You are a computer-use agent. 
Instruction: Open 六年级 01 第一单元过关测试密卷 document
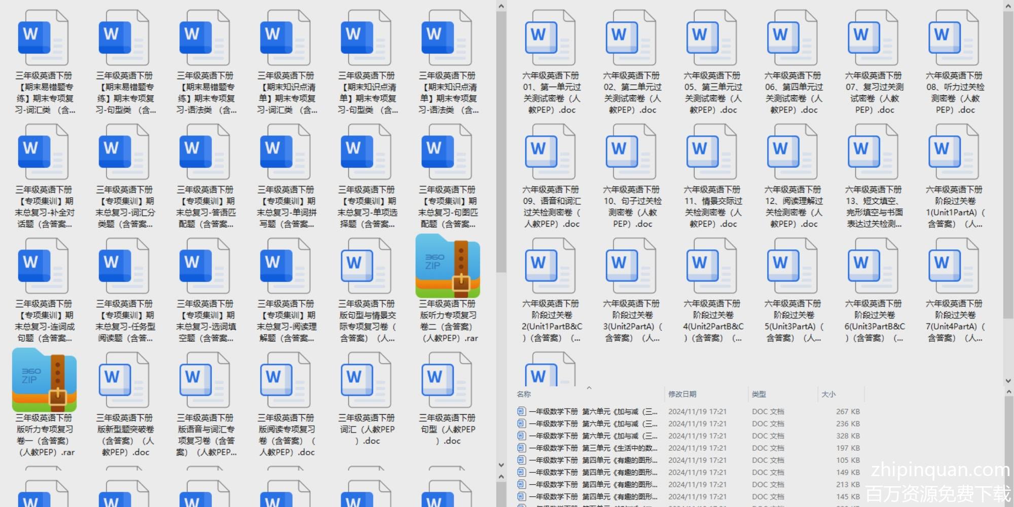click(551, 39)
